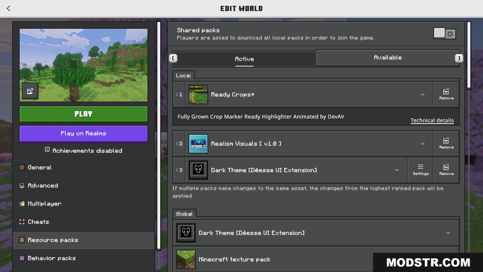Image resolution: width=483 pixels, height=272 pixels.
Task: Click the Local section label
Action: pyautogui.click(x=183, y=76)
